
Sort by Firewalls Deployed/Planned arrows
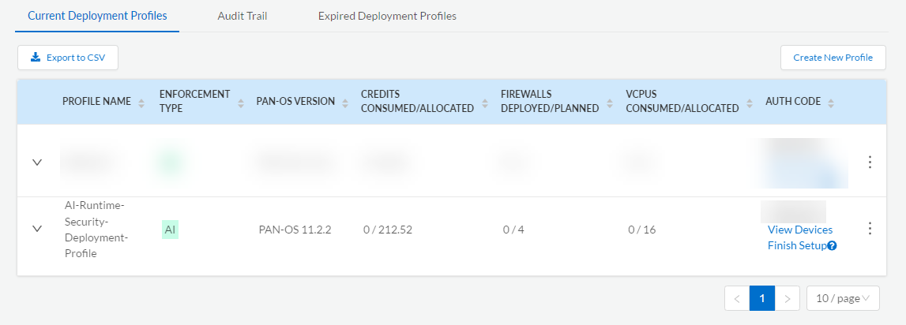point(607,108)
